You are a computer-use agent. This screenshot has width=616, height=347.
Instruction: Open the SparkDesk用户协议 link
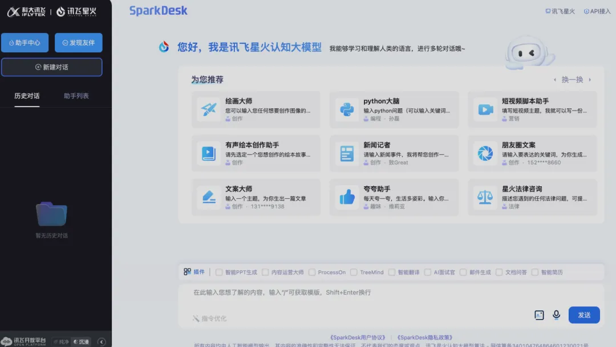(x=358, y=337)
